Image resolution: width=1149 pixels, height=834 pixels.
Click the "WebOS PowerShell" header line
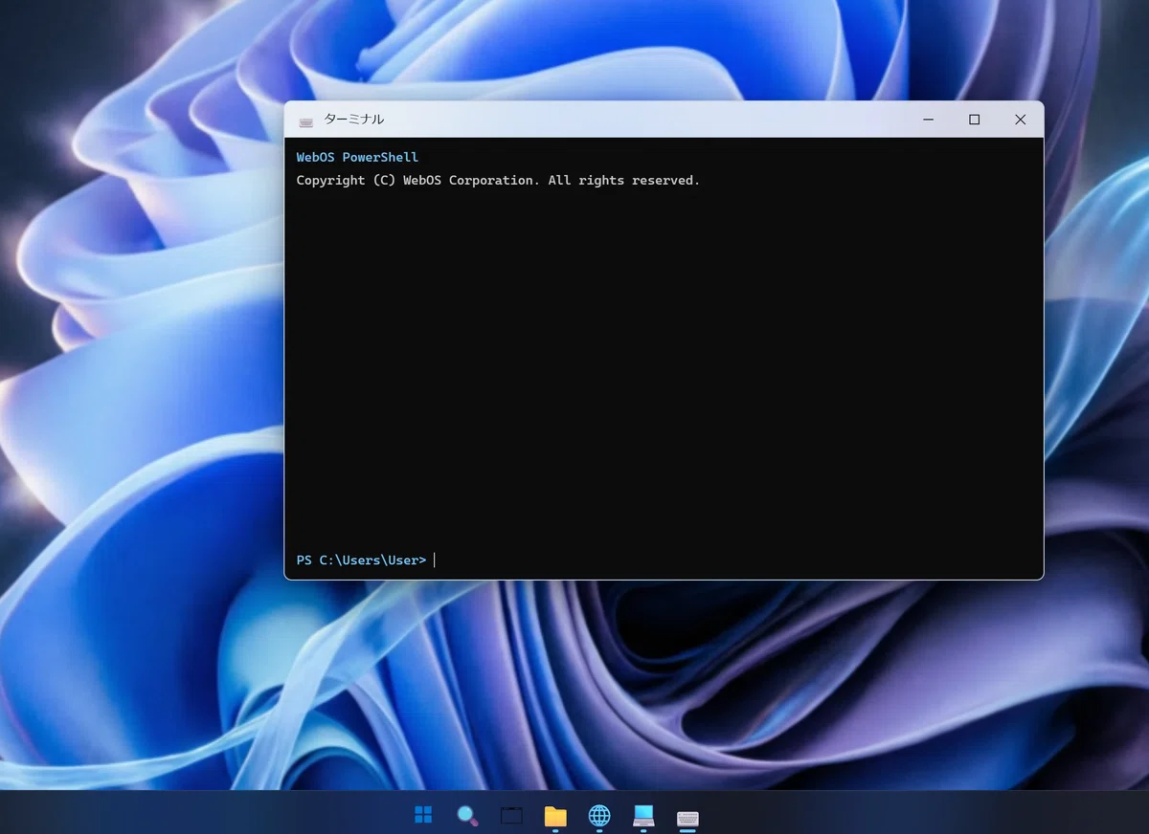(x=357, y=157)
